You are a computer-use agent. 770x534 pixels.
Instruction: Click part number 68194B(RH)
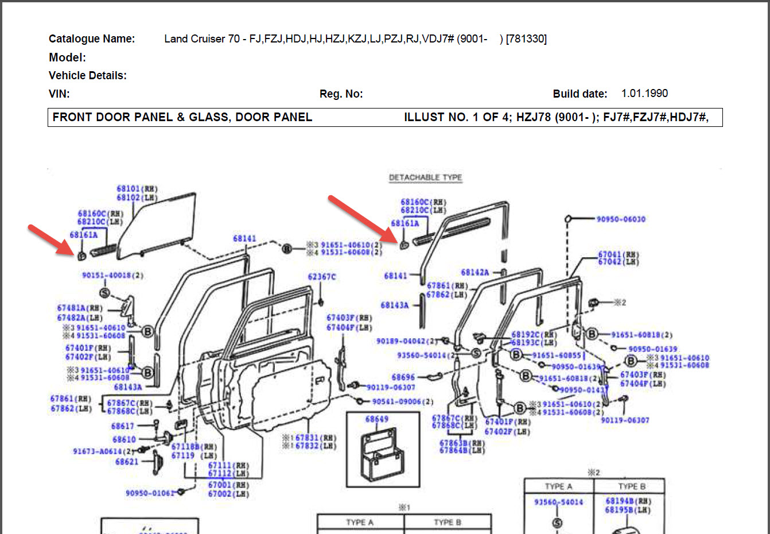(x=628, y=501)
